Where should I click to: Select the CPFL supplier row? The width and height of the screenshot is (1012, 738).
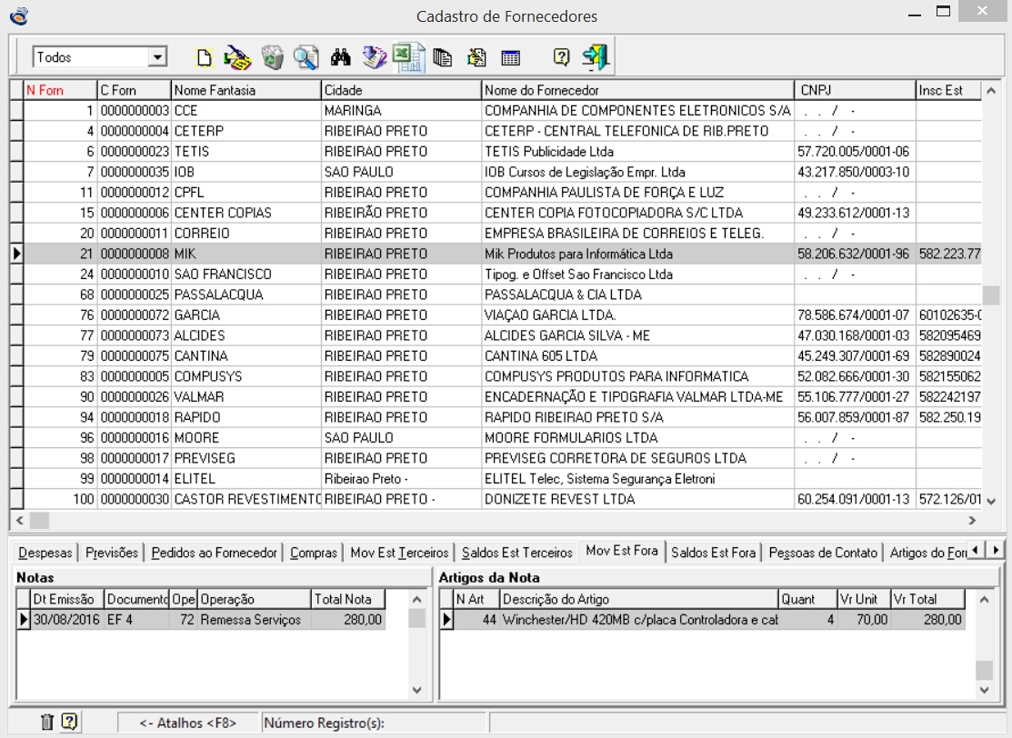pyautogui.click(x=502, y=193)
